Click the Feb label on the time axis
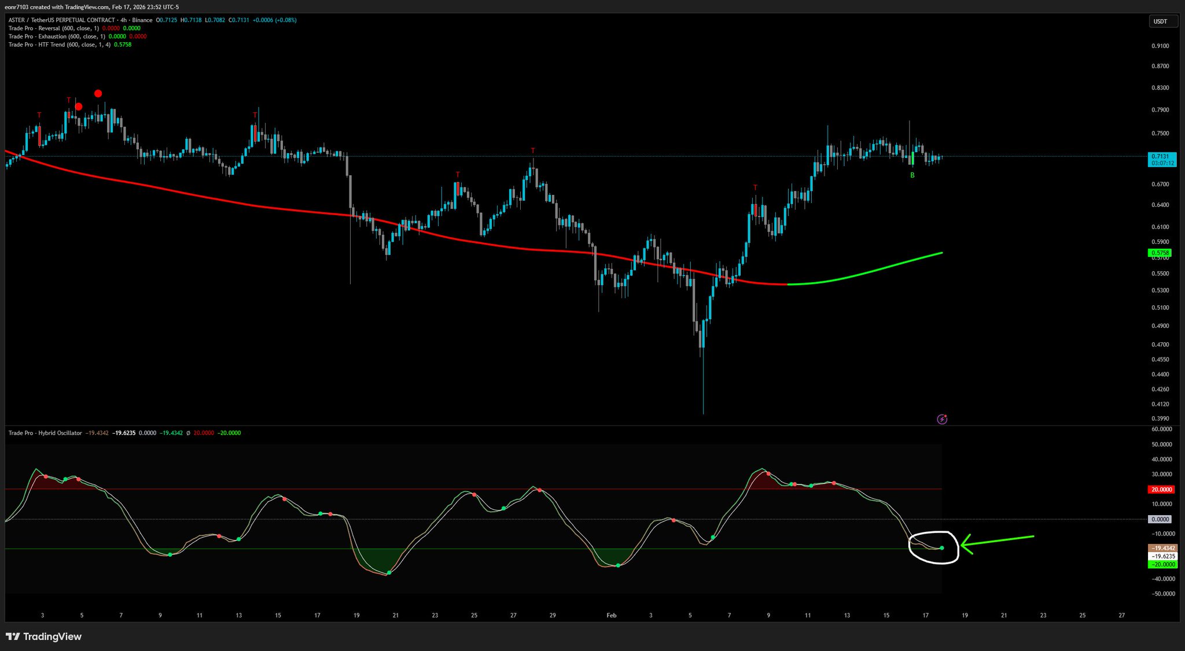 coord(612,615)
